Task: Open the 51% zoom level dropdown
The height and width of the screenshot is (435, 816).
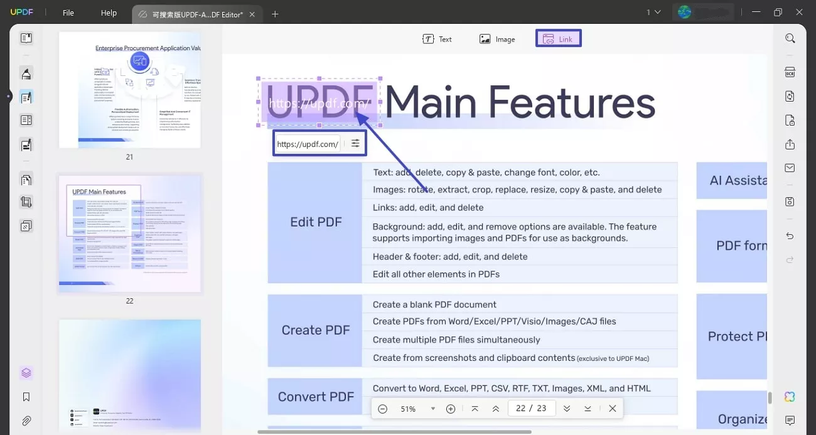Action: pos(432,409)
